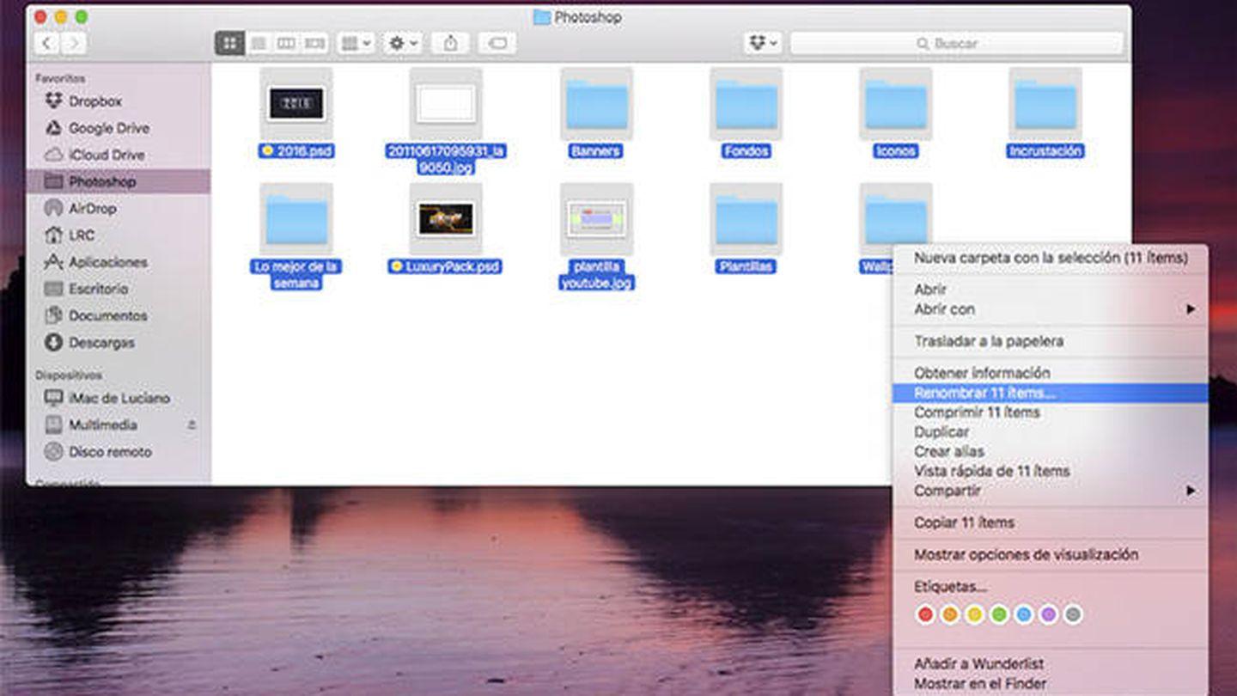1237x696 pixels.
Task: Click the Share toolbar button
Action: pyautogui.click(x=450, y=43)
